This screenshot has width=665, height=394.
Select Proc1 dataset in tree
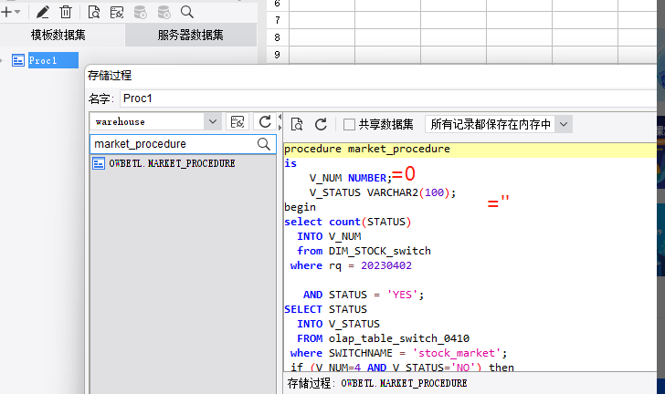click(x=53, y=60)
